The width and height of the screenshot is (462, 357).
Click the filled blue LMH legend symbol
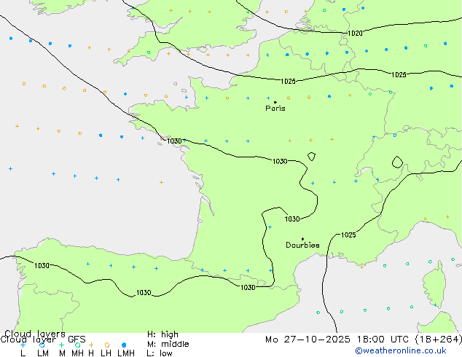124,345
